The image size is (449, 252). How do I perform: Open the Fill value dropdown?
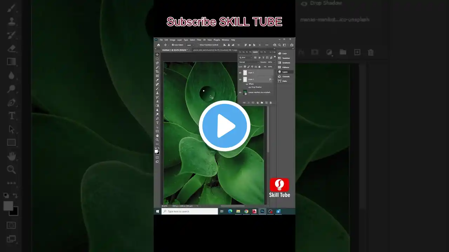point(274,66)
